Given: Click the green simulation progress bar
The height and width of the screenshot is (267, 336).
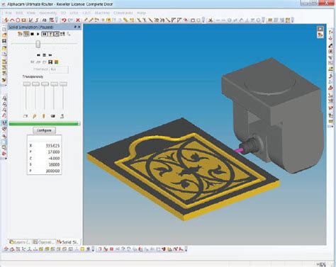Looking at the screenshot, I should point(44,123).
